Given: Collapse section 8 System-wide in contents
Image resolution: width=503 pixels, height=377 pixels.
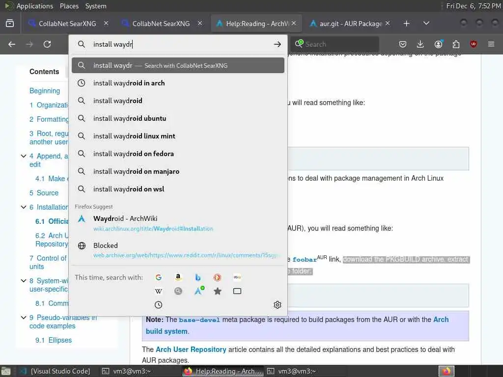Looking at the screenshot, I should pos(24,281).
